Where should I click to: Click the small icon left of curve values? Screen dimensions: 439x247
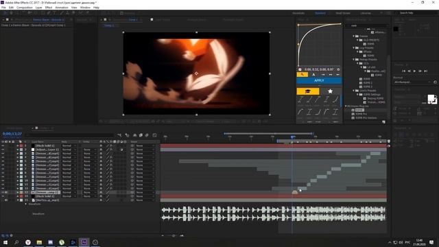300,69
